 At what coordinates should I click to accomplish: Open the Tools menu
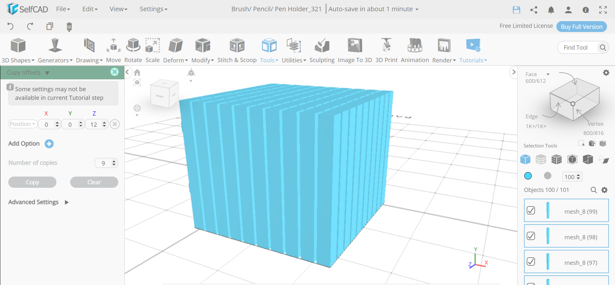[269, 50]
